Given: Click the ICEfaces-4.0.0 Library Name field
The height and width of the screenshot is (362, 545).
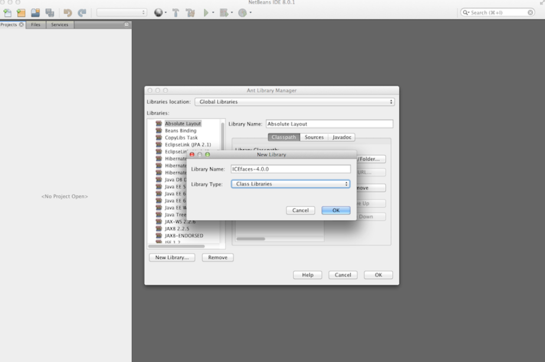Looking at the screenshot, I should coord(291,169).
